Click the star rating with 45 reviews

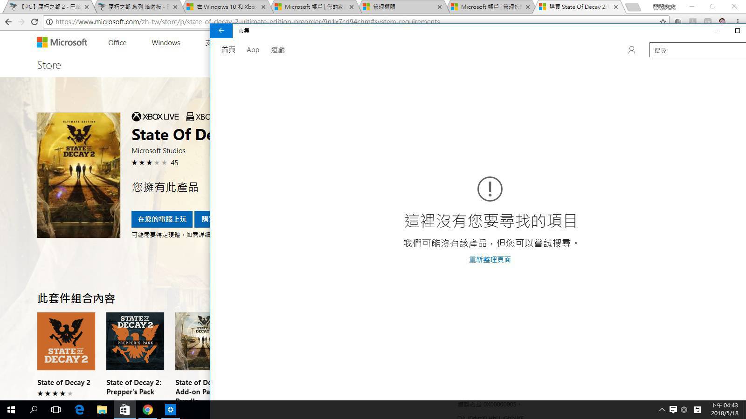[x=155, y=162]
